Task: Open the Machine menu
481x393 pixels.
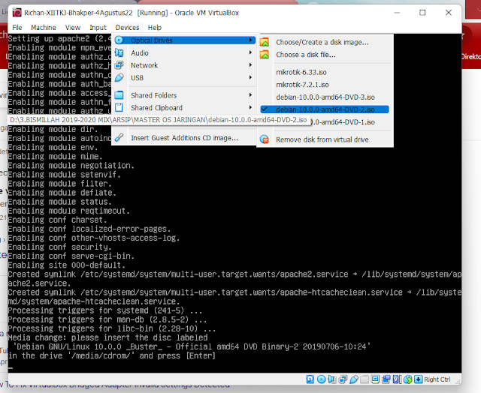Action: coord(44,28)
